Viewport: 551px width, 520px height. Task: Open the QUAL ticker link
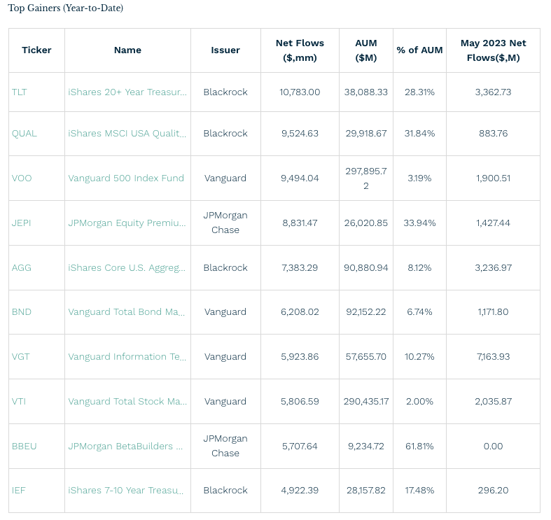(x=25, y=134)
